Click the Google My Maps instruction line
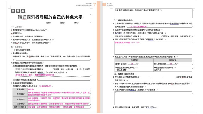Viewport: 203px width, 114px height. tap(152, 84)
